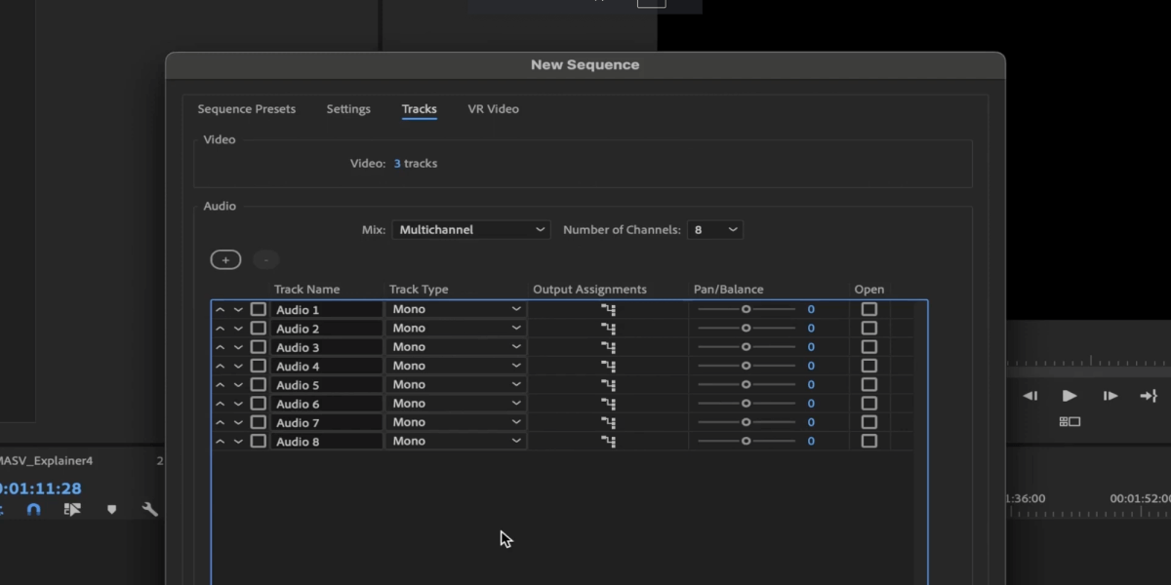Change Audio 2 Track Type dropdown
The height and width of the screenshot is (585, 1171).
(457, 329)
